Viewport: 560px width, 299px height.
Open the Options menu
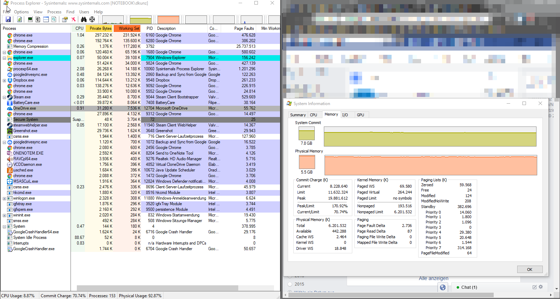21,12
